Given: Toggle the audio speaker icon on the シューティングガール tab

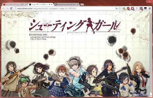Looking at the screenshot, I should click(50, 5).
